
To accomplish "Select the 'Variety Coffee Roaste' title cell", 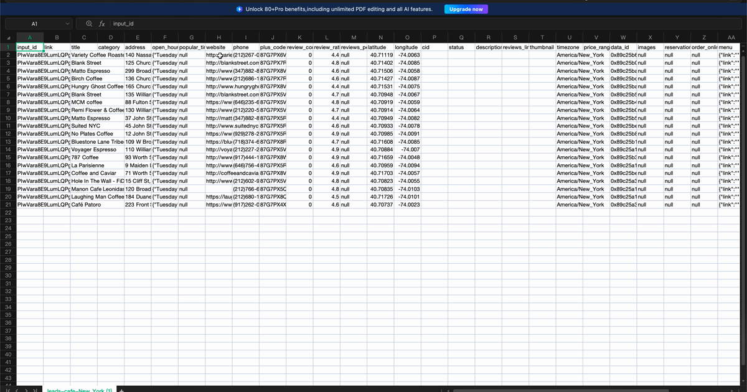I will (98, 55).
